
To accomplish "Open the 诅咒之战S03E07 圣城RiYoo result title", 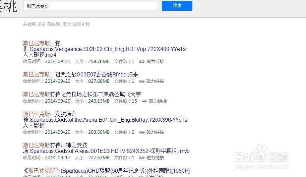I will tap(80, 74).
